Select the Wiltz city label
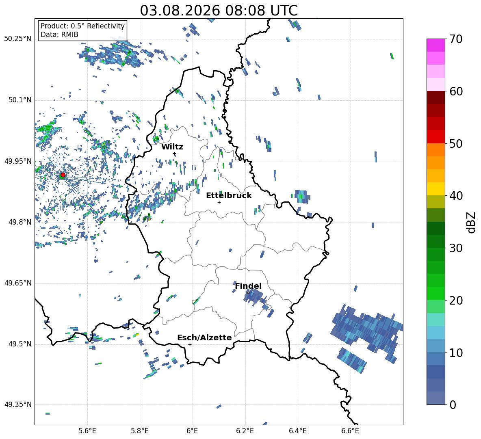The height and width of the screenshot is (439, 481). click(x=172, y=147)
